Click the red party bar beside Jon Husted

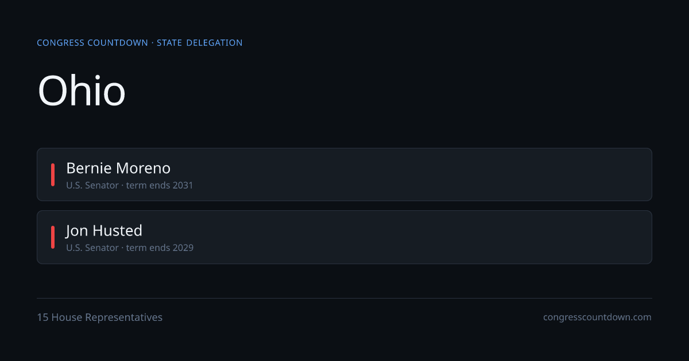(x=53, y=237)
